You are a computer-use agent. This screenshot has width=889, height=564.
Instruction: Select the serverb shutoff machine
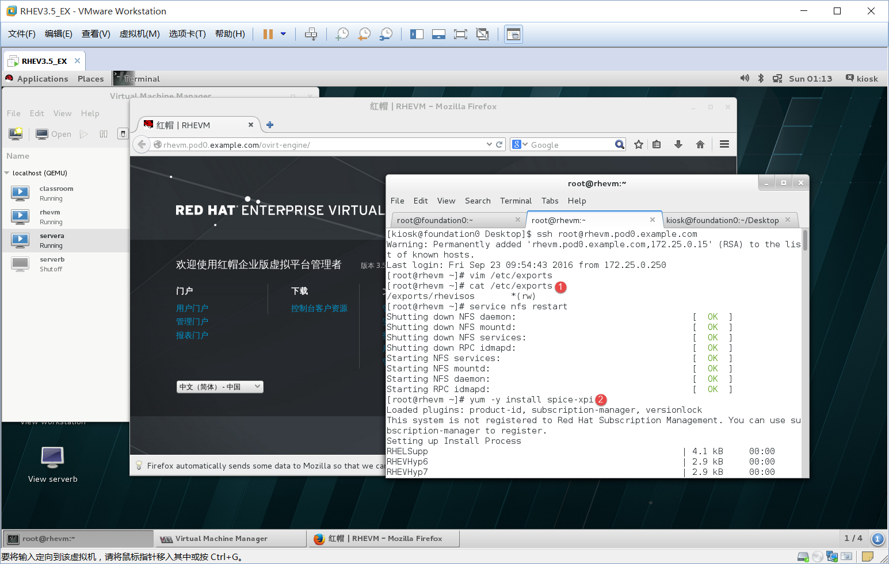pyautogui.click(x=65, y=264)
